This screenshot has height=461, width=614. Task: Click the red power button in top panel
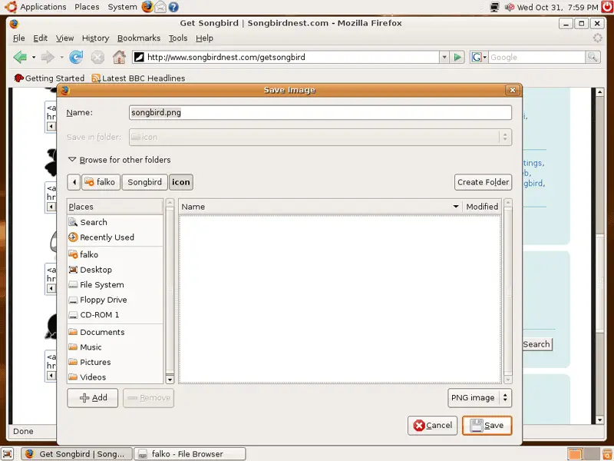click(607, 7)
